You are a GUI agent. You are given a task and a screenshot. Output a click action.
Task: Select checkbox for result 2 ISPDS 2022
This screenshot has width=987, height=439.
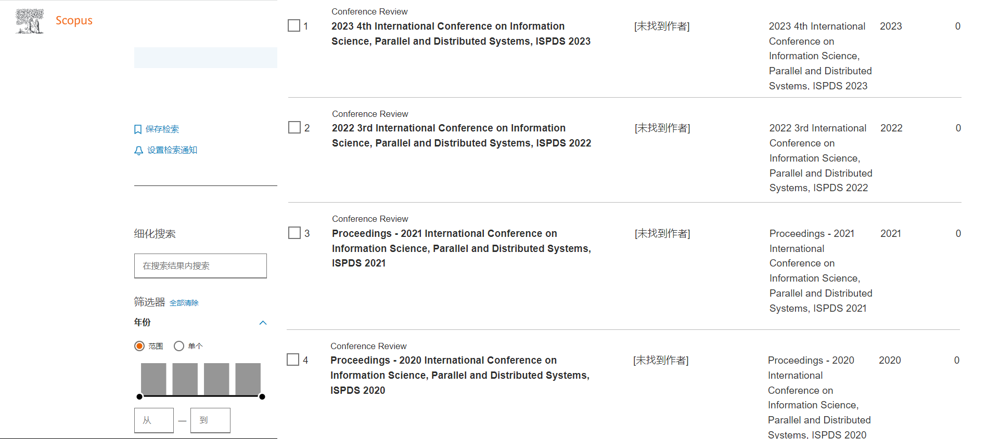click(294, 127)
